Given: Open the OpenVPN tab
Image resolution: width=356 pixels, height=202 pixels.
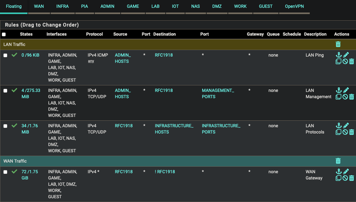Looking at the screenshot, I should pos(294,6).
